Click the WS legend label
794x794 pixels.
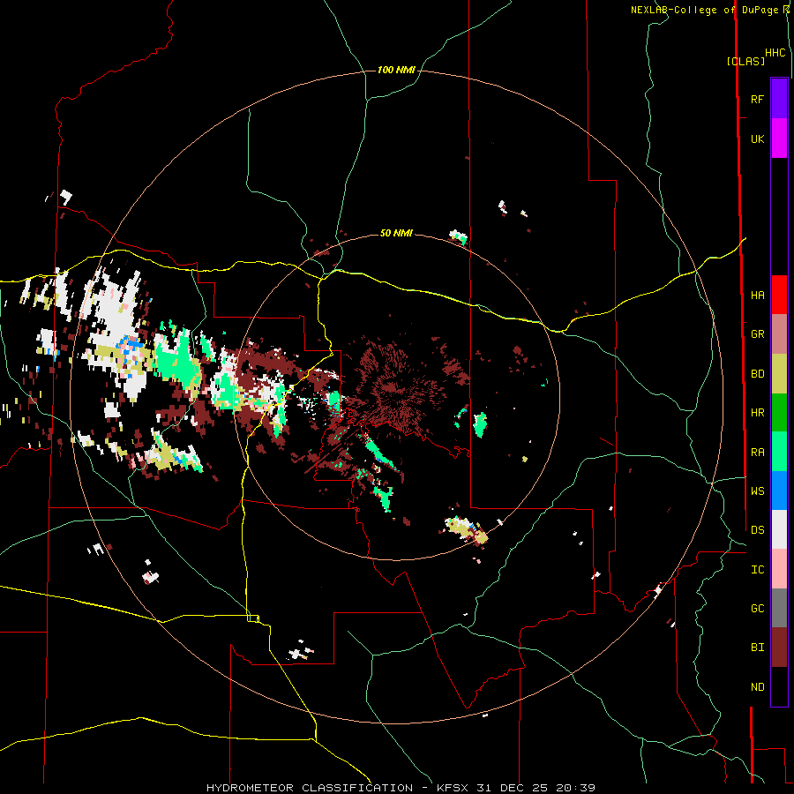coord(757,491)
